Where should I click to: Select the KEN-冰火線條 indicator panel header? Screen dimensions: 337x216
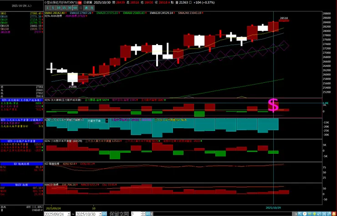point(22,100)
